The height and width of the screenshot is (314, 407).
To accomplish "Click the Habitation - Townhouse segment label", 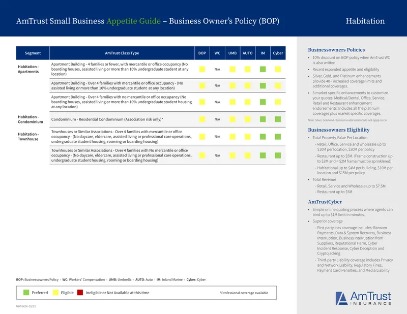I will click(x=28, y=136).
